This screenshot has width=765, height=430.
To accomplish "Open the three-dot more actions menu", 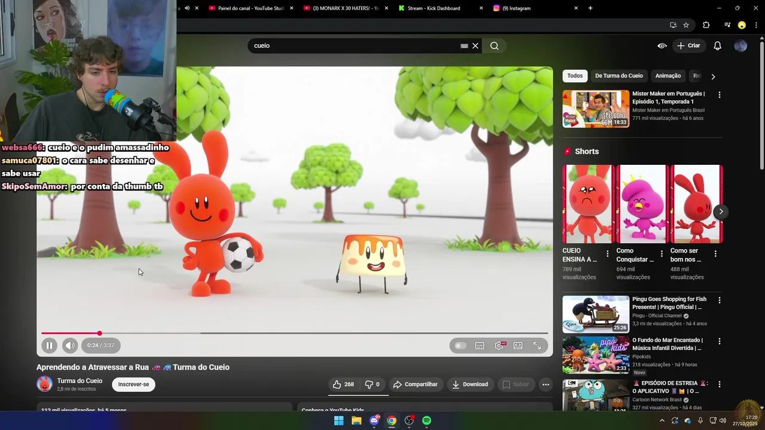I will [546, 385].
